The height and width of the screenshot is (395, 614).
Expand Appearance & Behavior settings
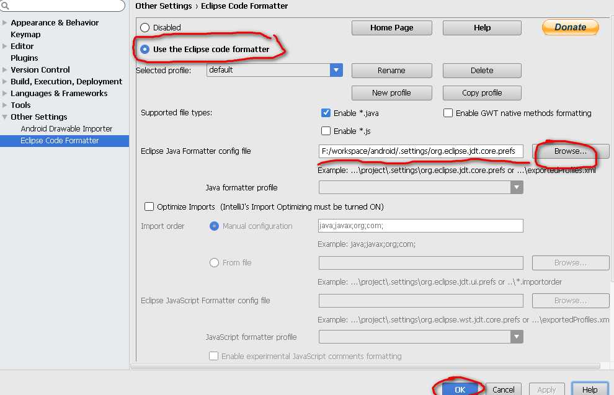5,23
